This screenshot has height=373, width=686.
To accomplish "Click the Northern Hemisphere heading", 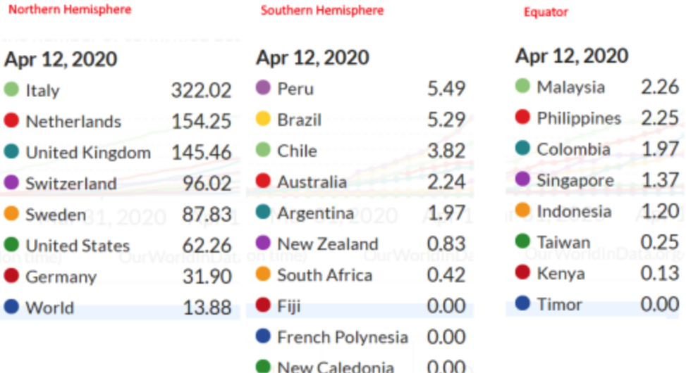I will coord(70,9).
